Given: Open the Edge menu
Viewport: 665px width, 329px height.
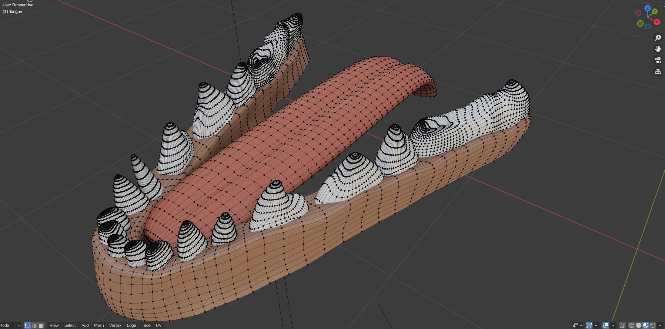Looking at the screenshot, I should click(x=131, y=325).
